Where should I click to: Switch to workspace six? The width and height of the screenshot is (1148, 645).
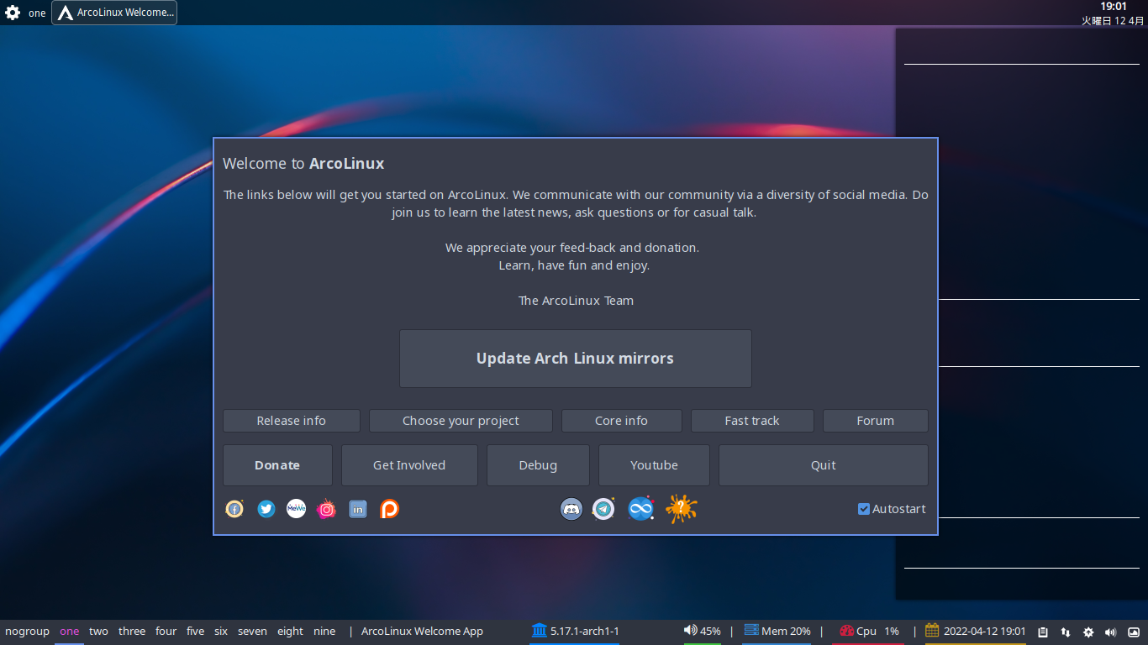pyautogui.click(x=221, y=632)
